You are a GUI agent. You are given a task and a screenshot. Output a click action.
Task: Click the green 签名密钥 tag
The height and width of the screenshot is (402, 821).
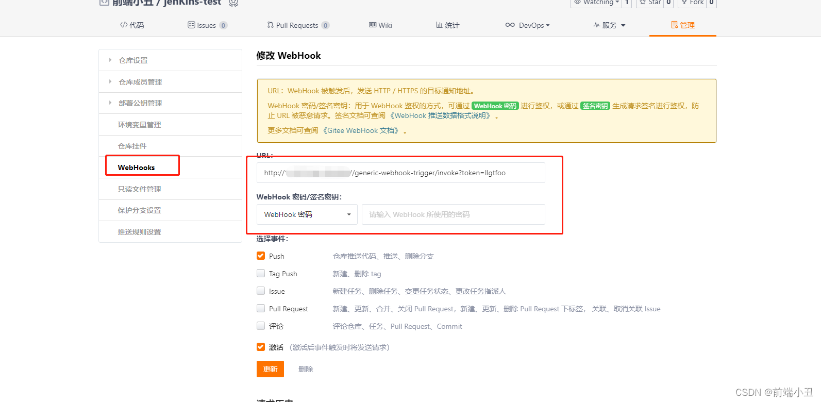click(x=595, y=106)
